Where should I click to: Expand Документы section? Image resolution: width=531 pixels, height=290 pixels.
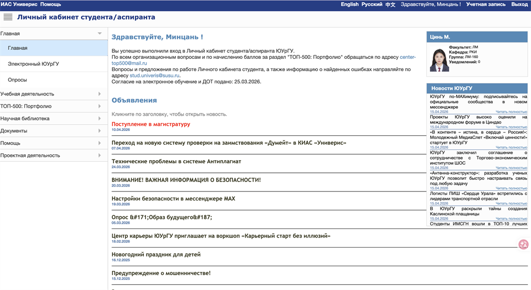(54, 131)
